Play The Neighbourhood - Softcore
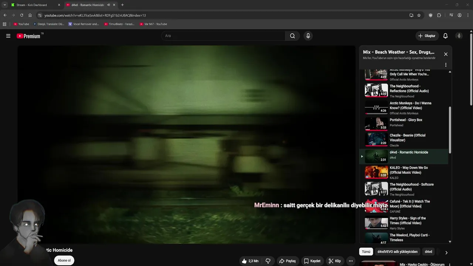 (405, 189)
